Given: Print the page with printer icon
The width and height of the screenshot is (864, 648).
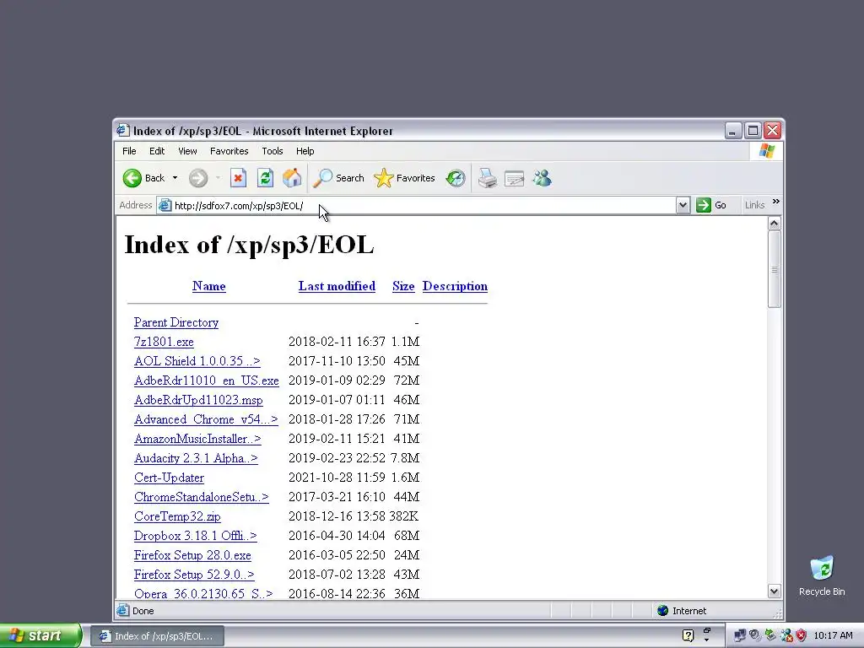Looking at the screenshot, I should (x=488, y=178).
